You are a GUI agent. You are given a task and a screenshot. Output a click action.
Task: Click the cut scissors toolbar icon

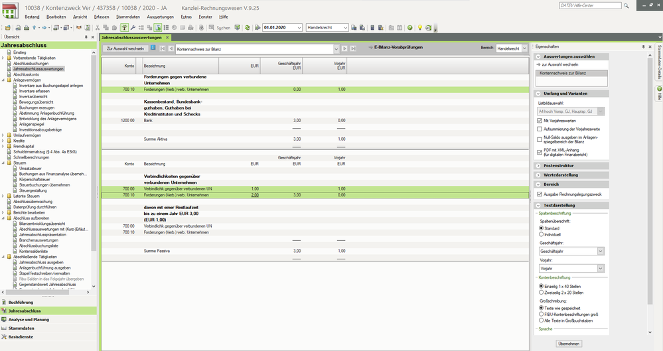98,27
